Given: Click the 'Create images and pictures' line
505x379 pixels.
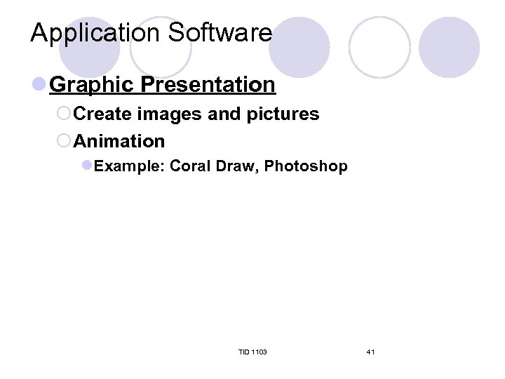Looking at the screenshot, I should click(x=196, y=114).
